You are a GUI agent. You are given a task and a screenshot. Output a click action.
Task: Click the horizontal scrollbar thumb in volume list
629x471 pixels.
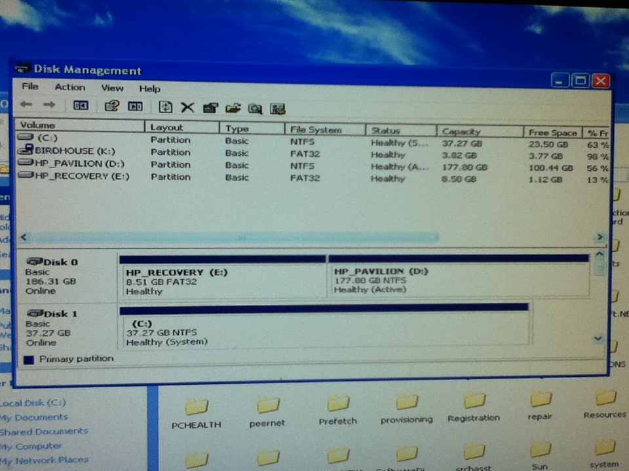(235, 237)
